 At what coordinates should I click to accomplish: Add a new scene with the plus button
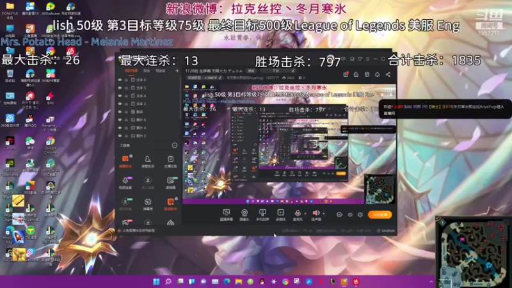177,70
